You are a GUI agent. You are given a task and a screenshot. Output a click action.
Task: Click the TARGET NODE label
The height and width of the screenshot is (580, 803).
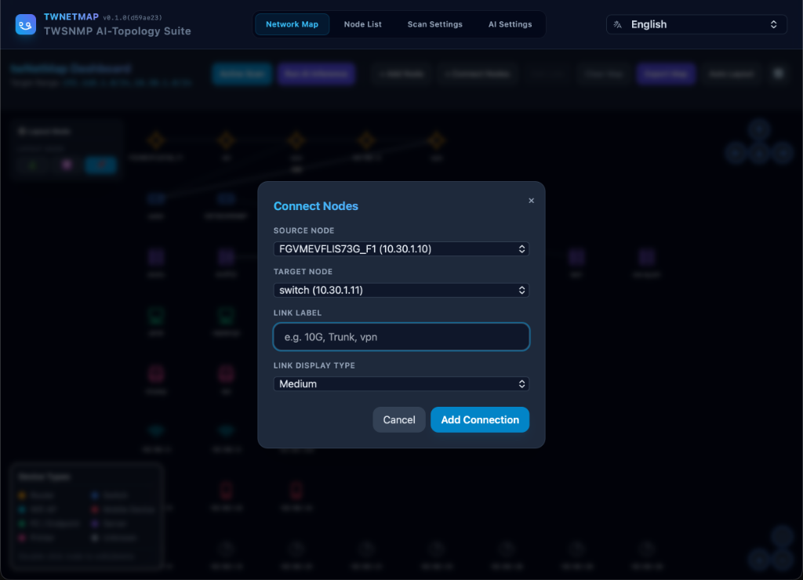tap(303, 272)
